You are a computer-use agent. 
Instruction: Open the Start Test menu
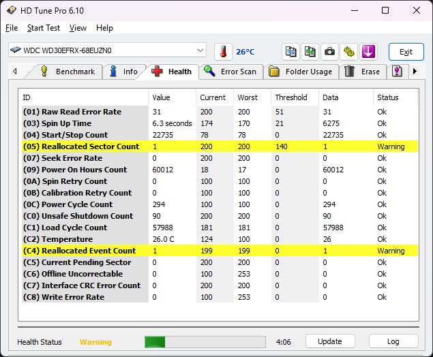point(44,28)
